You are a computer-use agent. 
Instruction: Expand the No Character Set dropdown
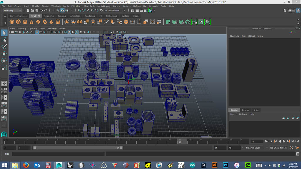[279, 148]
